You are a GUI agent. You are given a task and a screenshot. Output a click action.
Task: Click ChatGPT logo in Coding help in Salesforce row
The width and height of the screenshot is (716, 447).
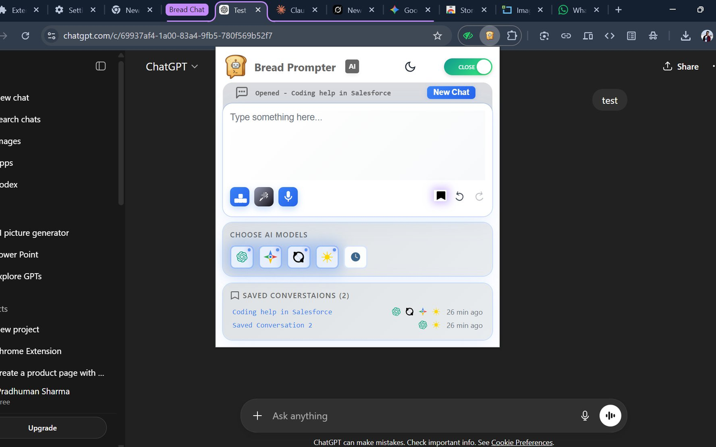396,312
